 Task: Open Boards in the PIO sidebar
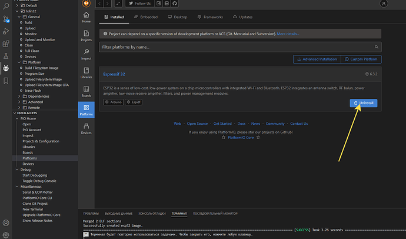(86, 91)
